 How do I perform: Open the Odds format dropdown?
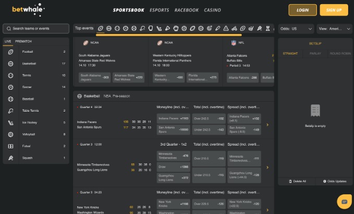296,29
